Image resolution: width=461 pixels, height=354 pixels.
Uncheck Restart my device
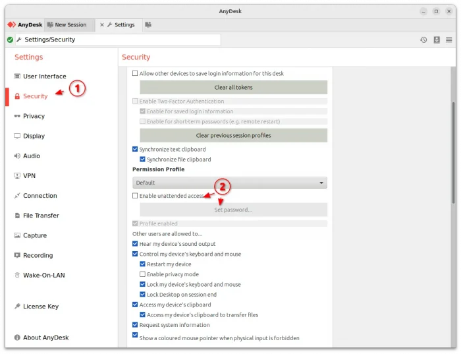[143, 264]
